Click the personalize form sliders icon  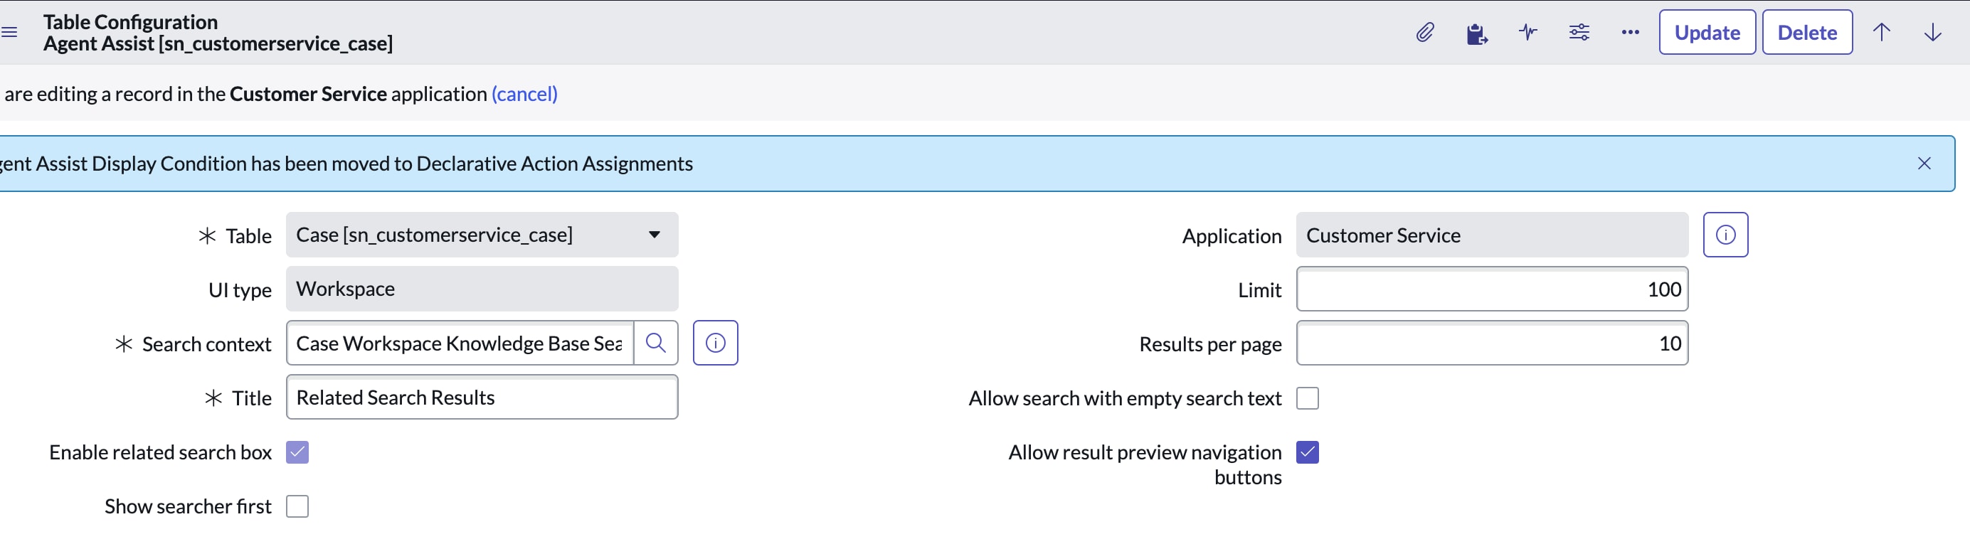click(x=1579, y=32)
